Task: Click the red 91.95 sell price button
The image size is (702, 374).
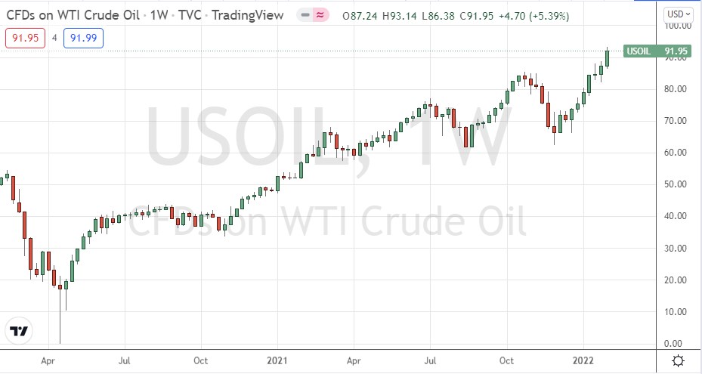Action: coord(22,39)
